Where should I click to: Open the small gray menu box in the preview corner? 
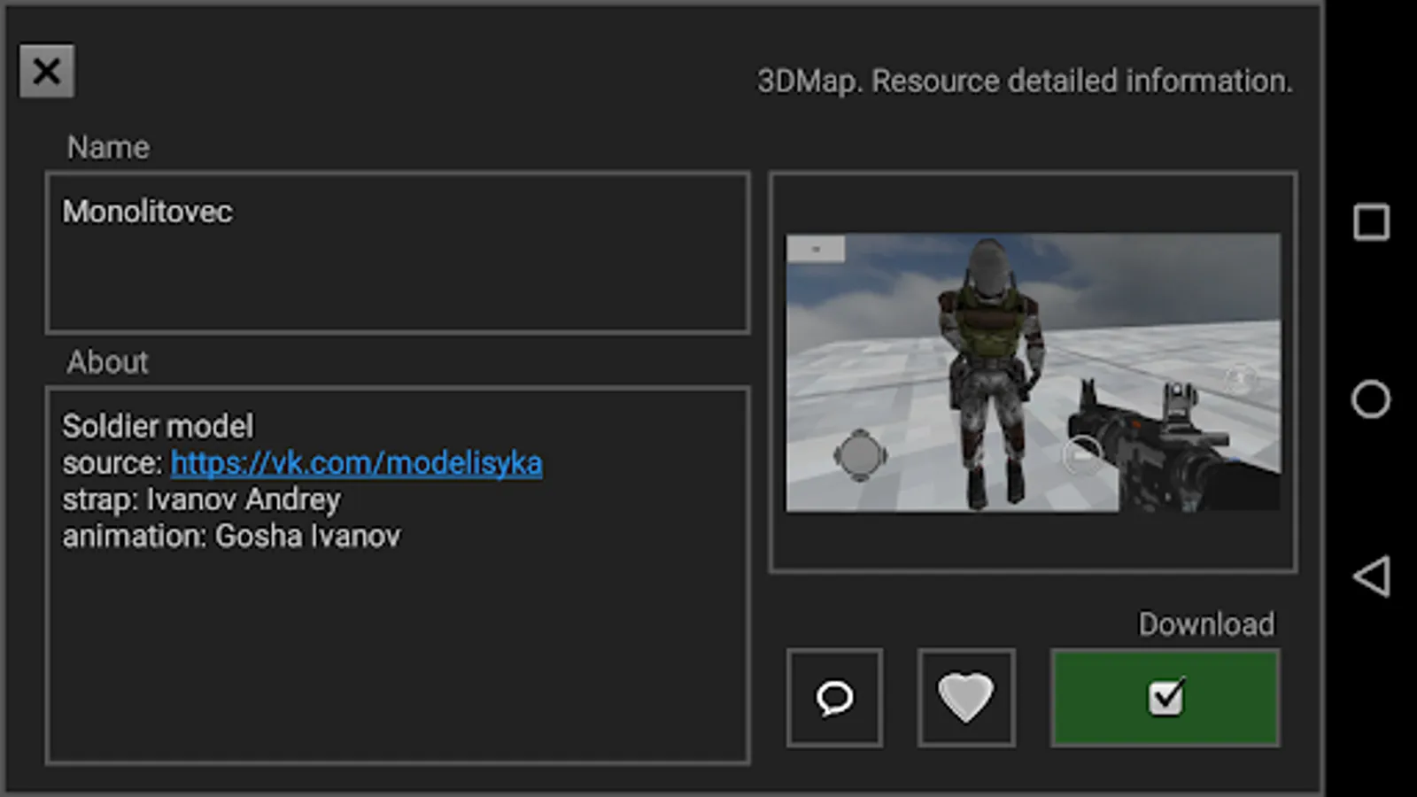click(x=816, y=249)
